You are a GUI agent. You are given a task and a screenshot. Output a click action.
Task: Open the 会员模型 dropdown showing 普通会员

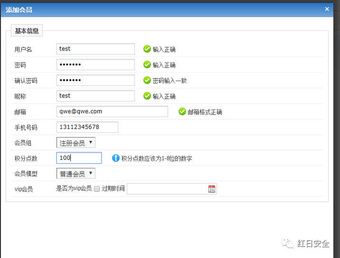(76, 174)
